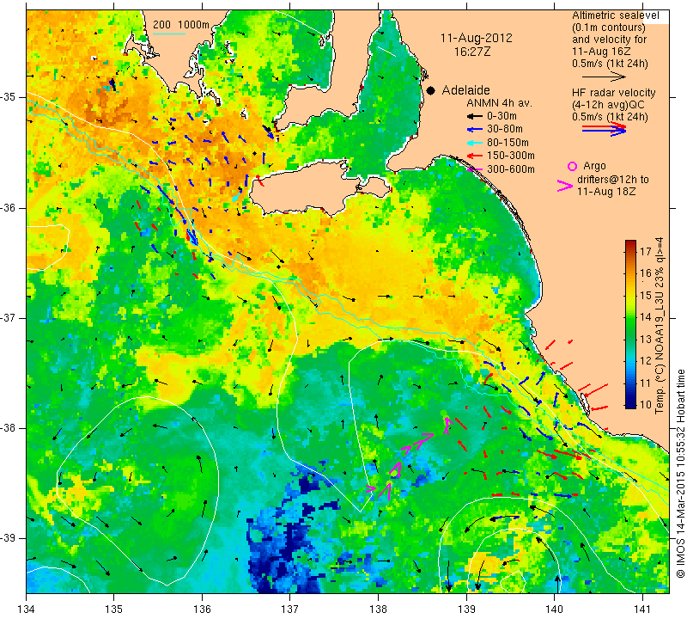Screen dimensions: 687x619
Task: Click the longitude axis label 141
Action: [642, 610]
